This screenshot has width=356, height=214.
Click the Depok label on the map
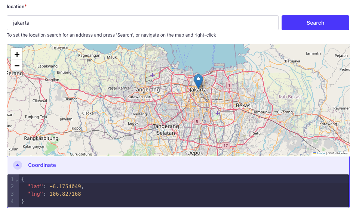[x=195, y=153]
